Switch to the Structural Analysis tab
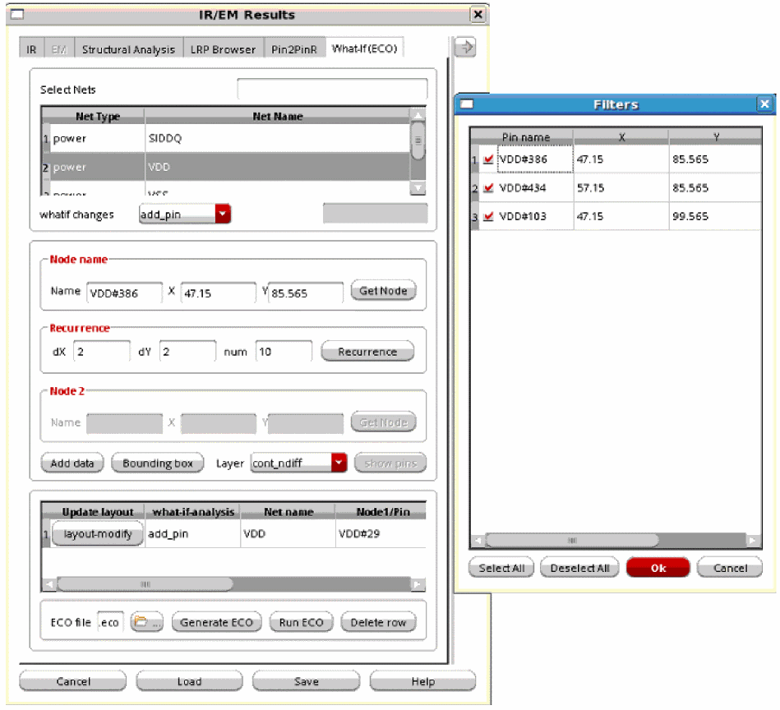 click(128, 49)
